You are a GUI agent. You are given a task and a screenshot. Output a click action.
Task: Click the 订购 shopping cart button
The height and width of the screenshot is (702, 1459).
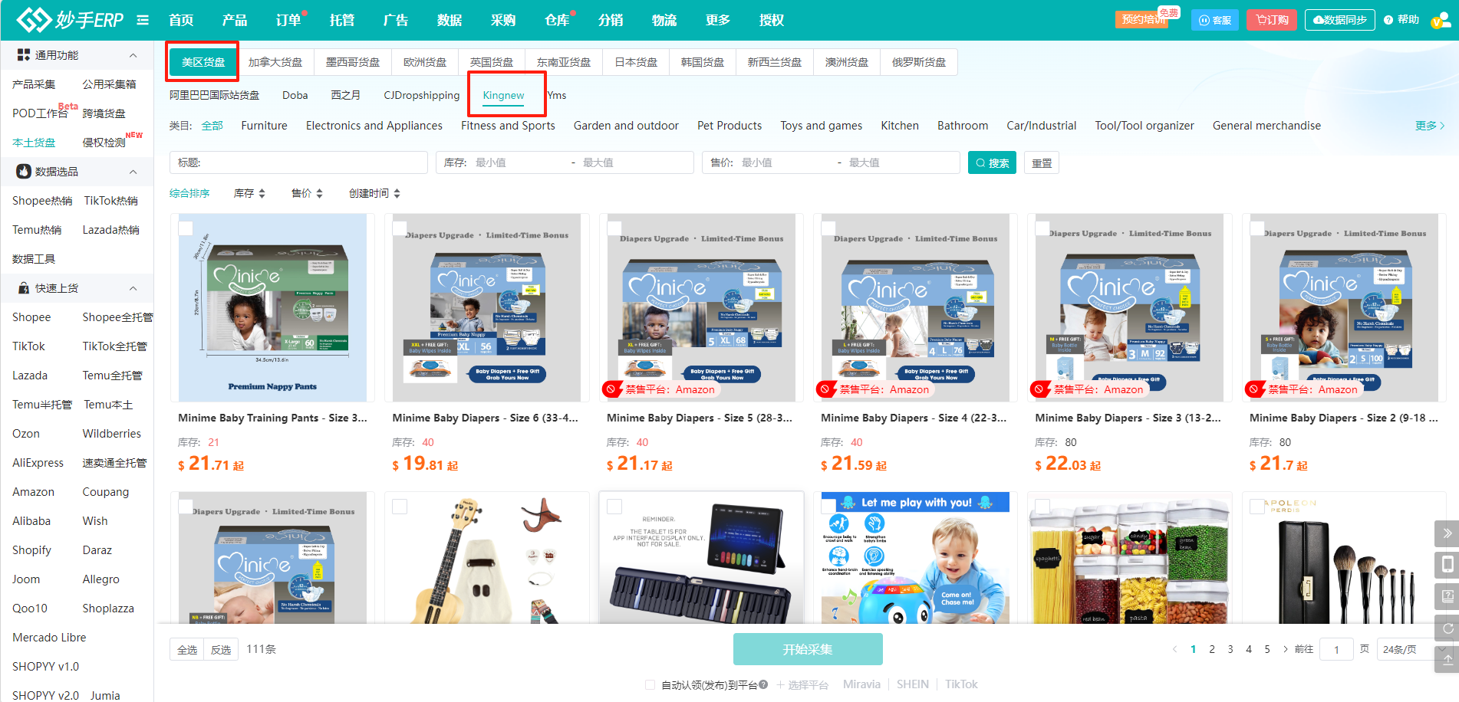pyautogui.click(x=1272, y=20)
